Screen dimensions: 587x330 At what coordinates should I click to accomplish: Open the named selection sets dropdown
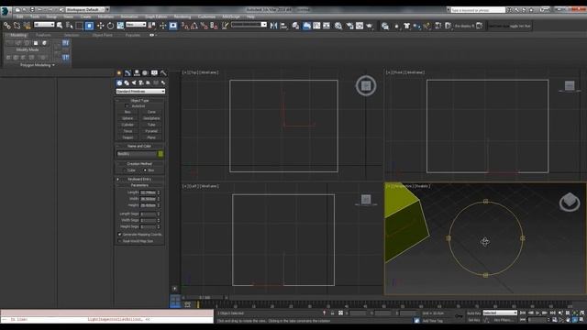249,25
